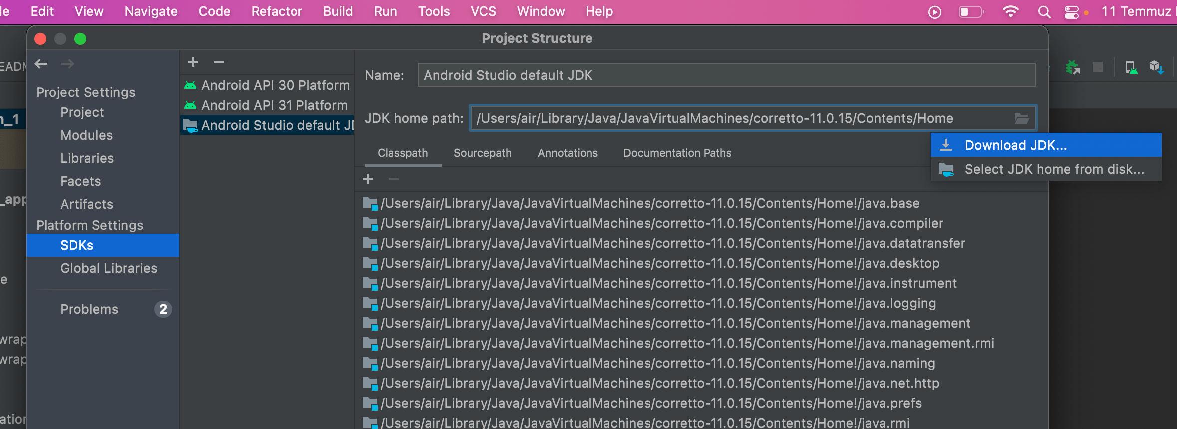Switch to the Annotations tab
The width and height of the screenshot is (1177, 429).
click(568, 153)
